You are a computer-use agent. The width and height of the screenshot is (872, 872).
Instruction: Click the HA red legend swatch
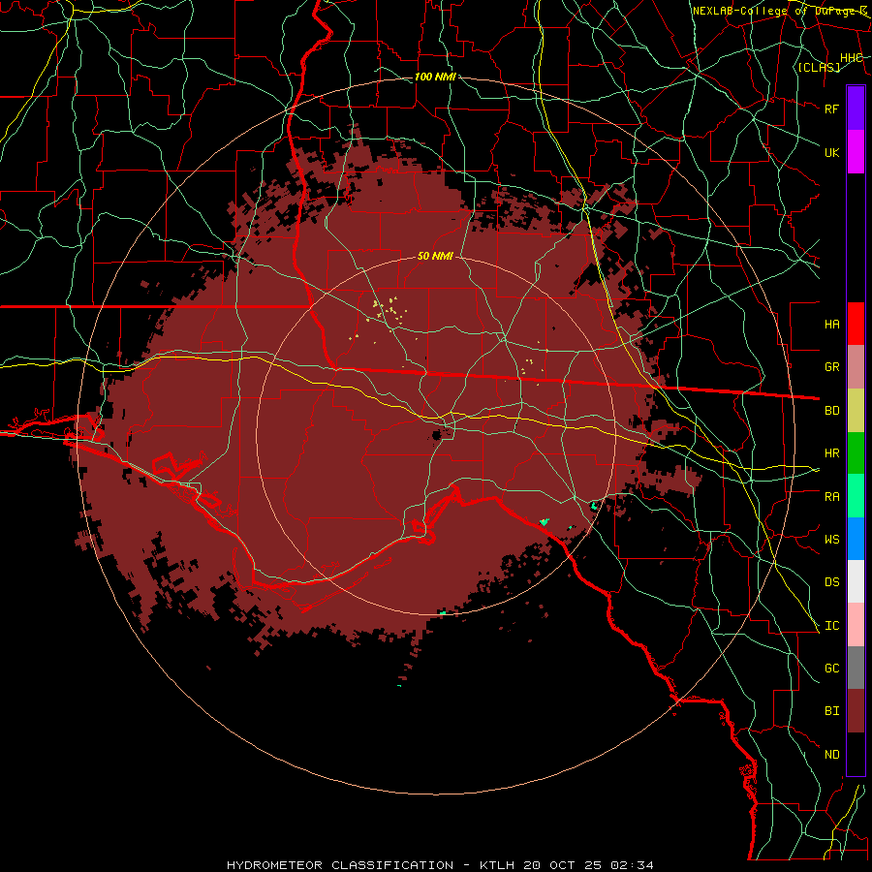pyautogui.click(x=856, y=324)
